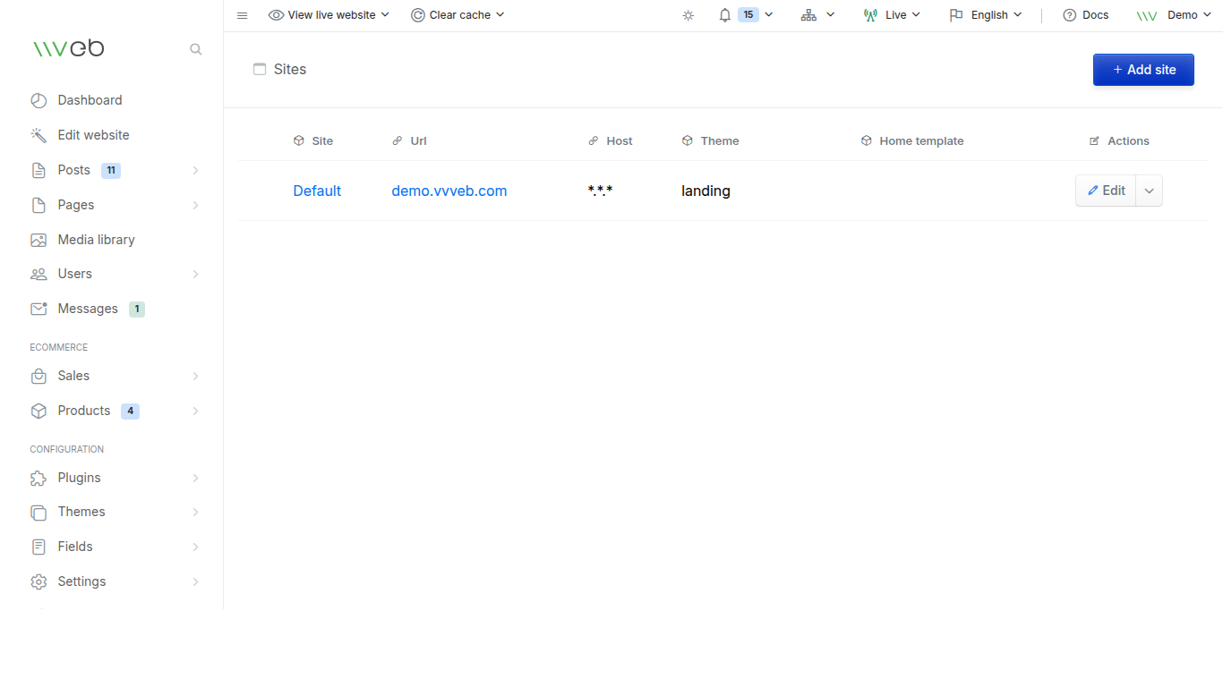
Task: Open sidebar search magnifier
Action: point(195,49)
